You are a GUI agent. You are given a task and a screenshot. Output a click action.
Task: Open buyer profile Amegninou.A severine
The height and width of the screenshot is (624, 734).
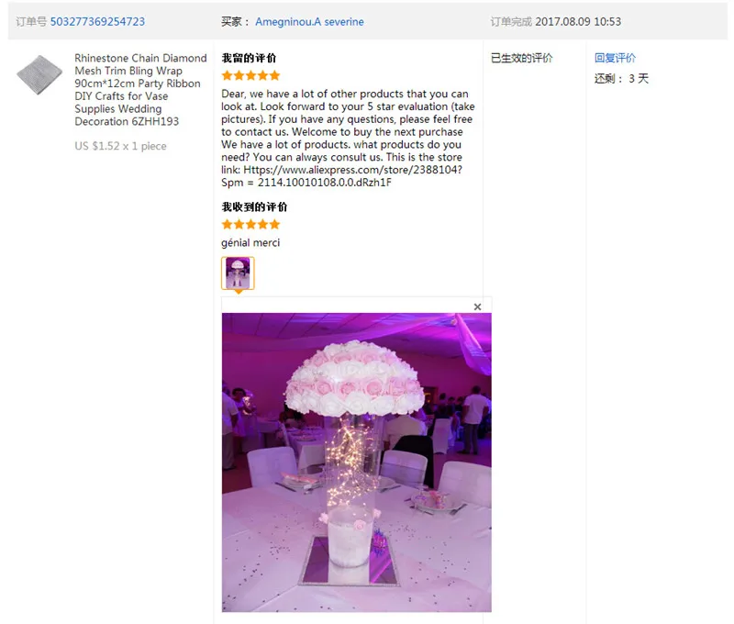309,21
